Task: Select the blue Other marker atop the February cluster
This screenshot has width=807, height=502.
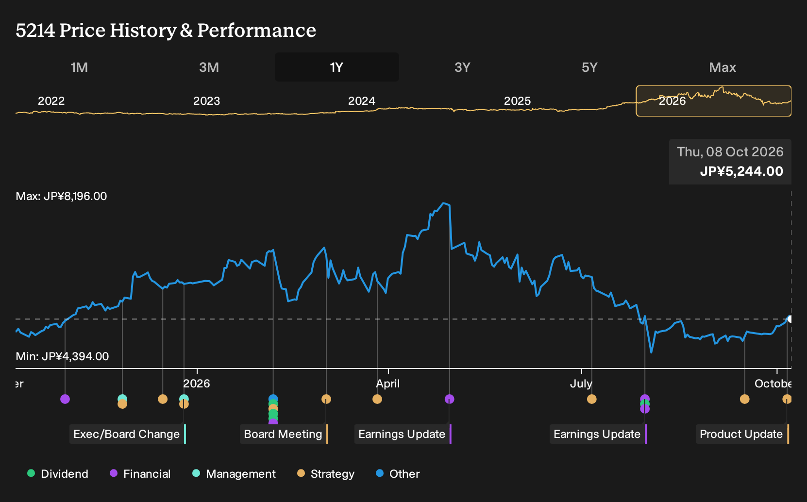Action: [273, 399]
